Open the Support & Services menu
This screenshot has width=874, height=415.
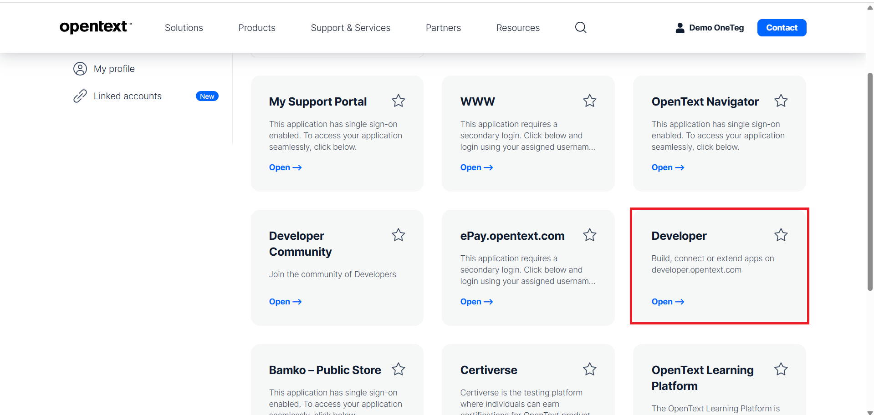[x=350, y=28]
